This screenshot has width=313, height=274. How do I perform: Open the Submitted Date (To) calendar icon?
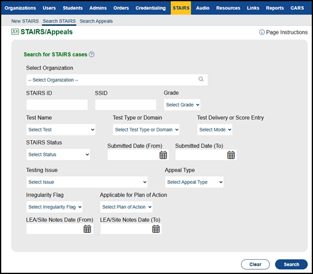click(231, 155)
